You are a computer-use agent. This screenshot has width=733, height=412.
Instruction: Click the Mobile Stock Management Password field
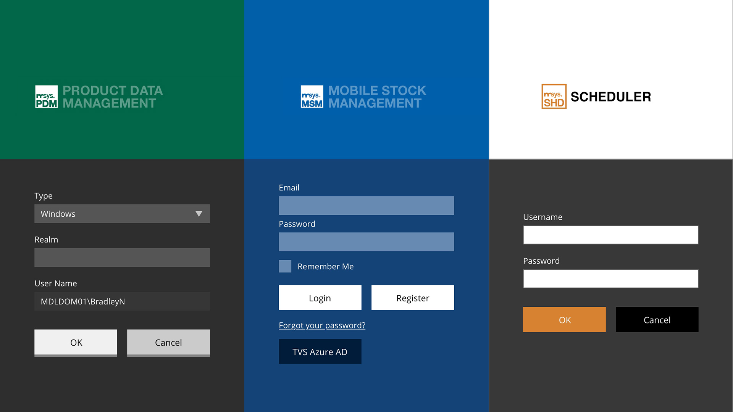366,242
